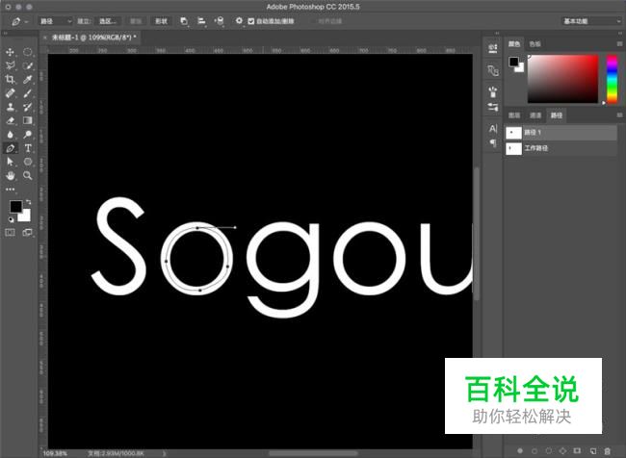Select the Horizontal Type tool

pos(28,148)
